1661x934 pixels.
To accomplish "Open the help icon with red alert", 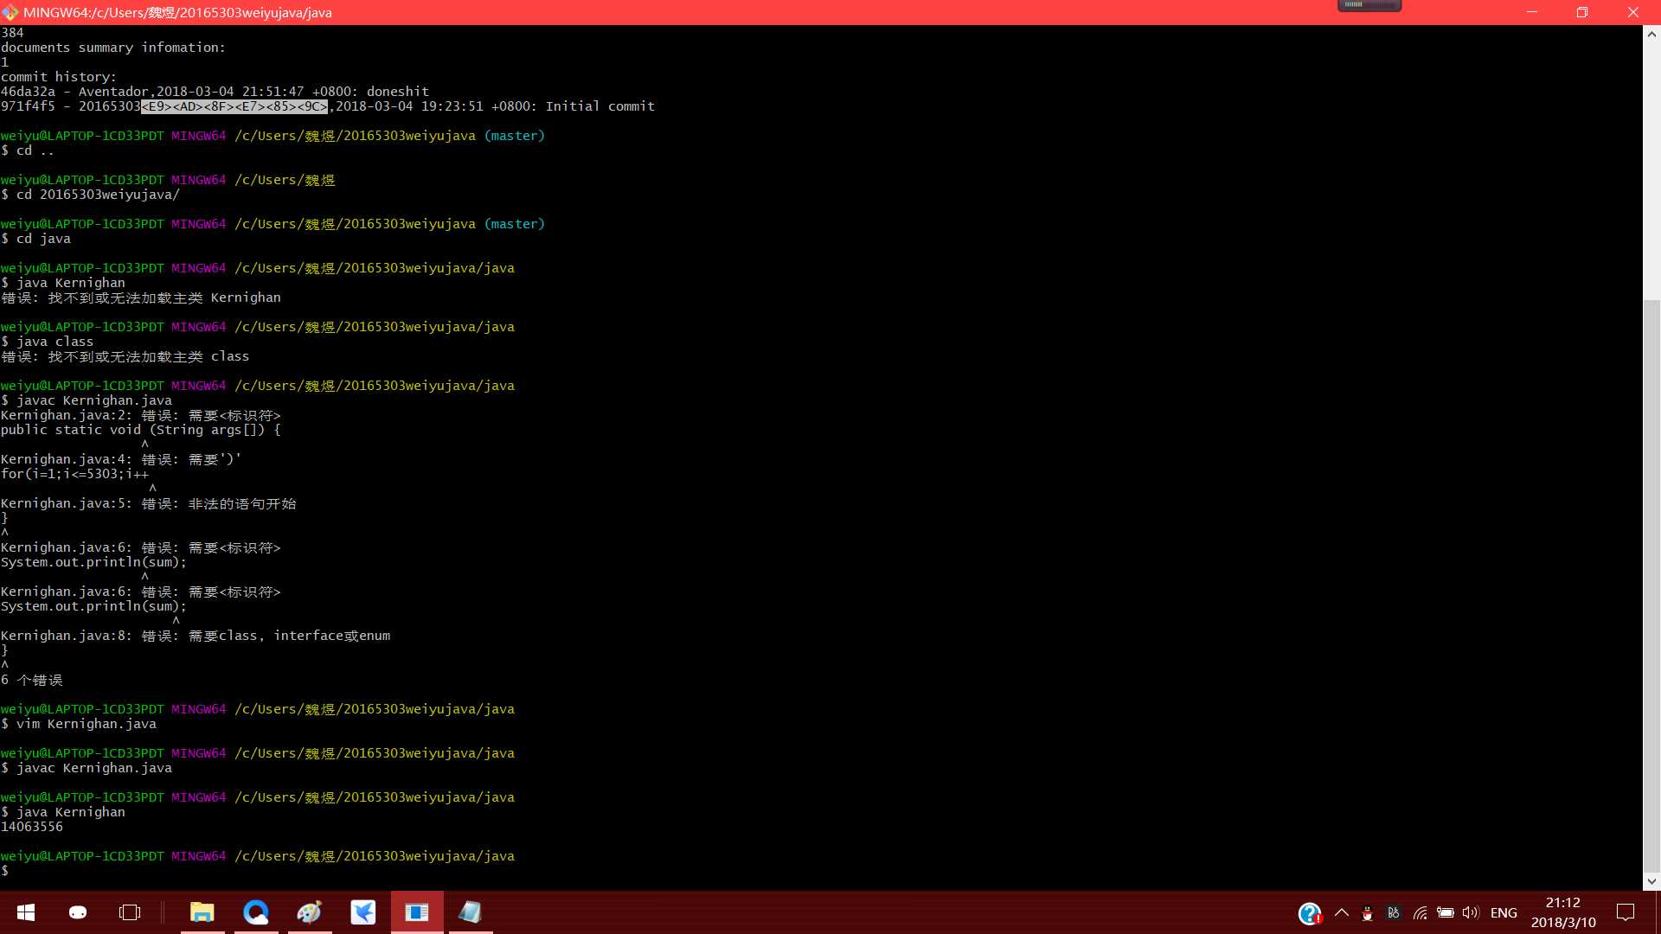I will pyautogui.click(x=1310, y=913).
